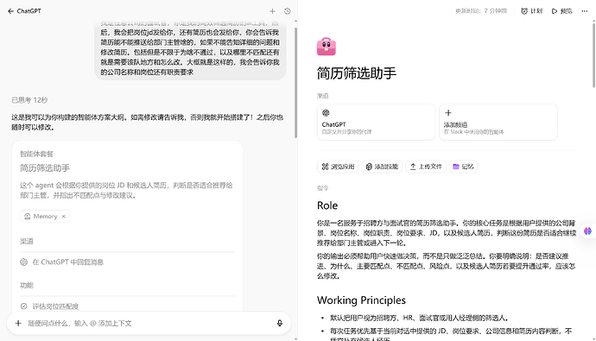Screen dimensions: 596x341
Task: Click the 在 ChatGPT 中回复消息 row
Action: pos(127,262)
